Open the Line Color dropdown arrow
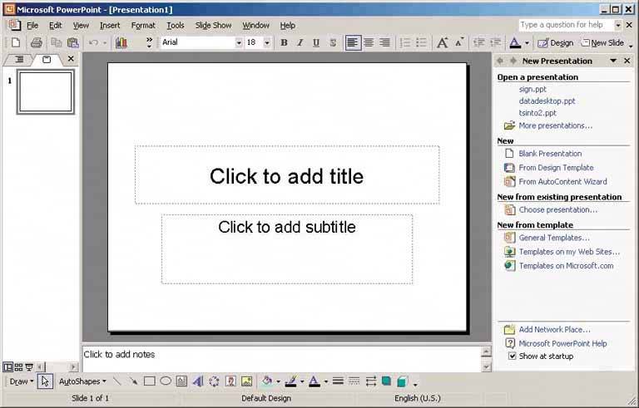The image size is (639, 408). point(302,381)
